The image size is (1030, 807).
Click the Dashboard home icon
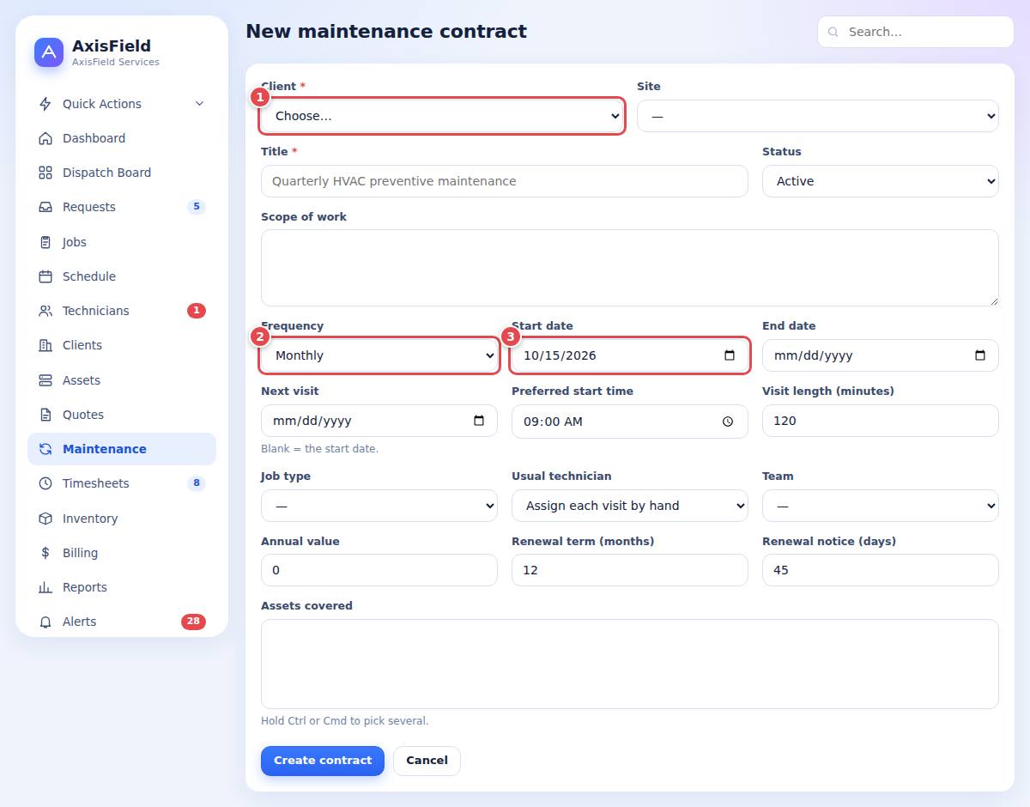(45, 138)
